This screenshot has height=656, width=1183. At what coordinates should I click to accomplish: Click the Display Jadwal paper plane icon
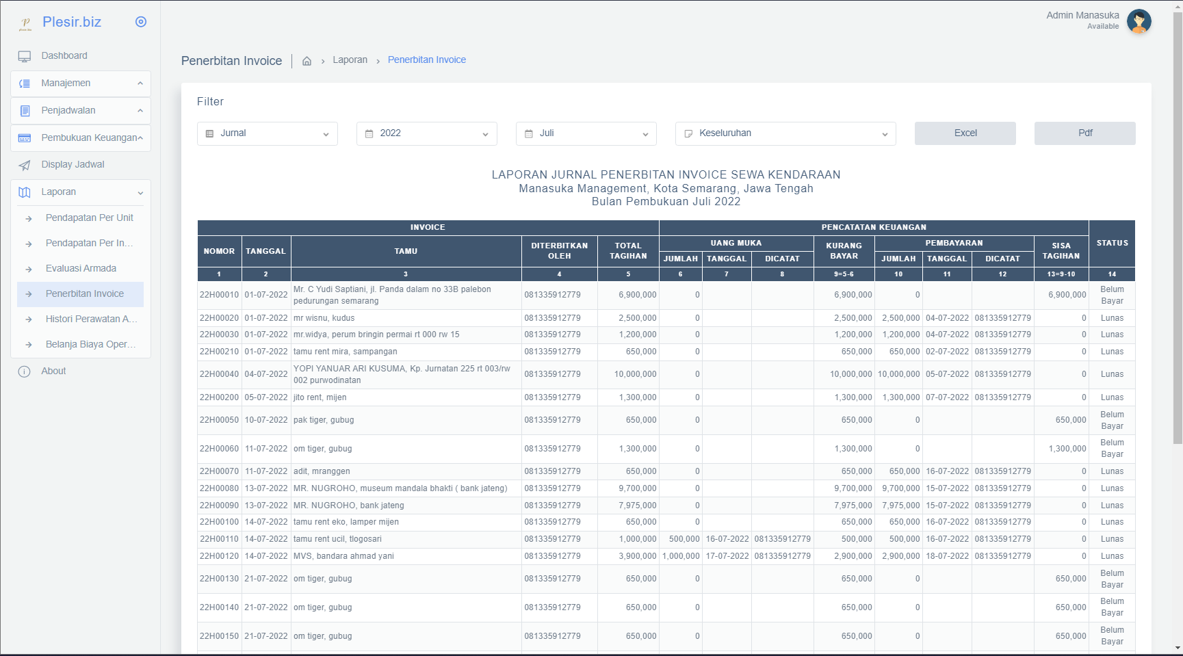click(x=25, y=165)
